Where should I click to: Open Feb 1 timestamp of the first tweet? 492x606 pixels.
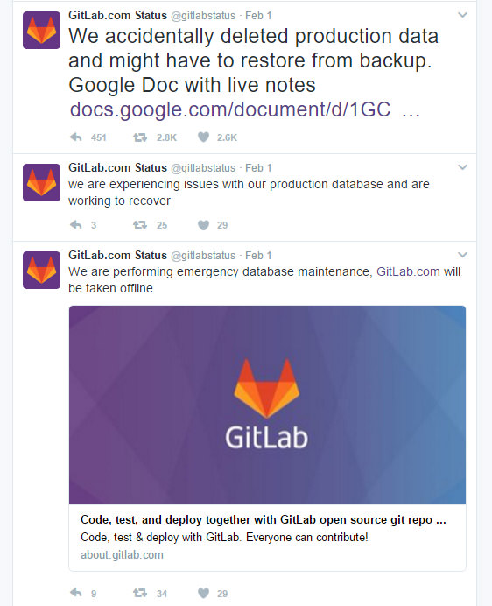(258, 16)
